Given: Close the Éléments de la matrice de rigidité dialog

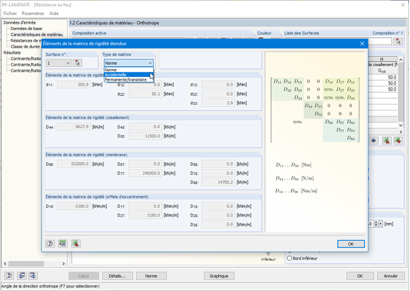Looking at the screenshot, I should (x=362, y=44).
